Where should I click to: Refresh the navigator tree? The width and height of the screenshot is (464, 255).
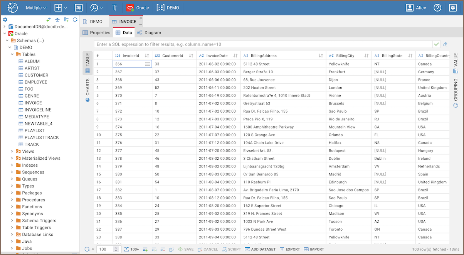pos(75,20)
